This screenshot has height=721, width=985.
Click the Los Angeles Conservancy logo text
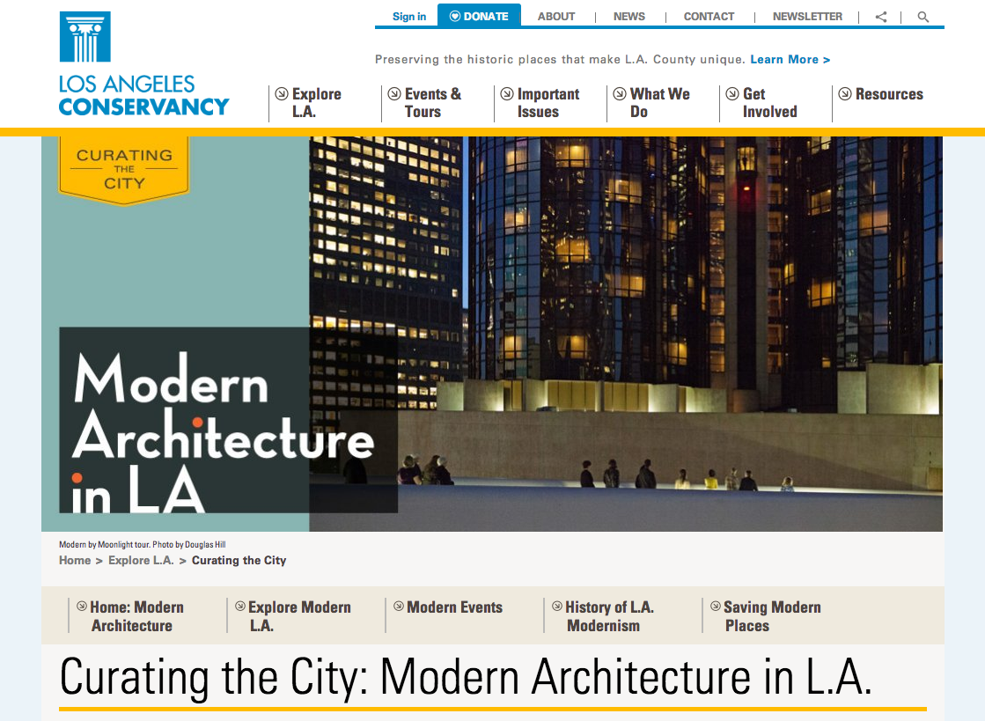pos(143,95)
